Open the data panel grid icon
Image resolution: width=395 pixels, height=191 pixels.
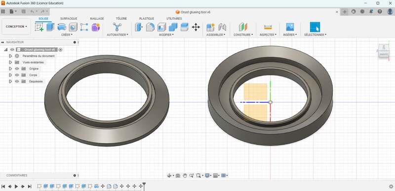pyautogui.click(x=3, y=11)
